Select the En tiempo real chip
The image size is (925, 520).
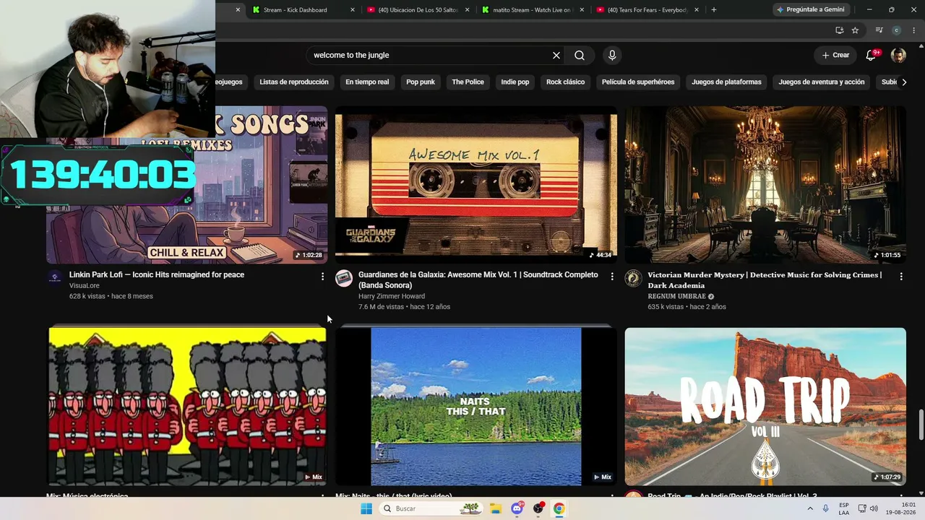tap(367, 82)
